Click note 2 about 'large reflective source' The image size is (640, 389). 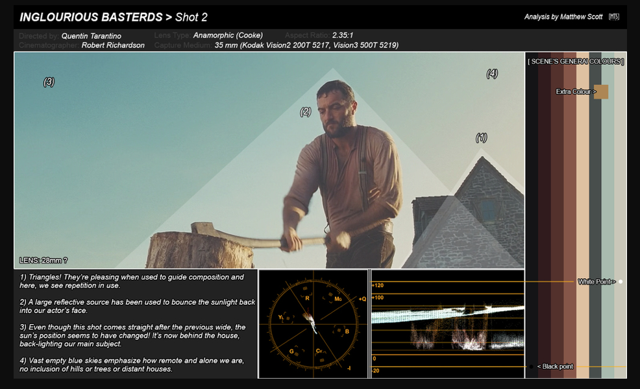click(137, 306)
